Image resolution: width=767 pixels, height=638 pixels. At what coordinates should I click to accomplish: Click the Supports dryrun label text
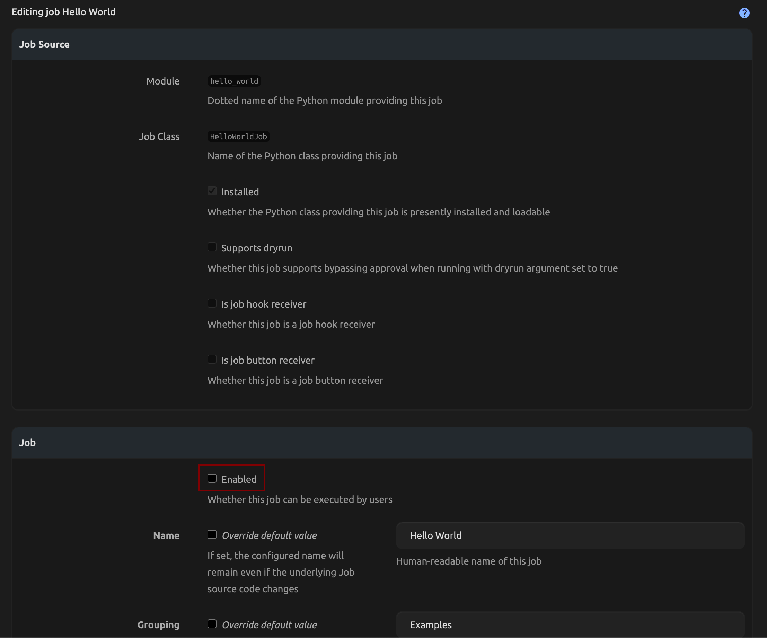[x=257, y=248]
